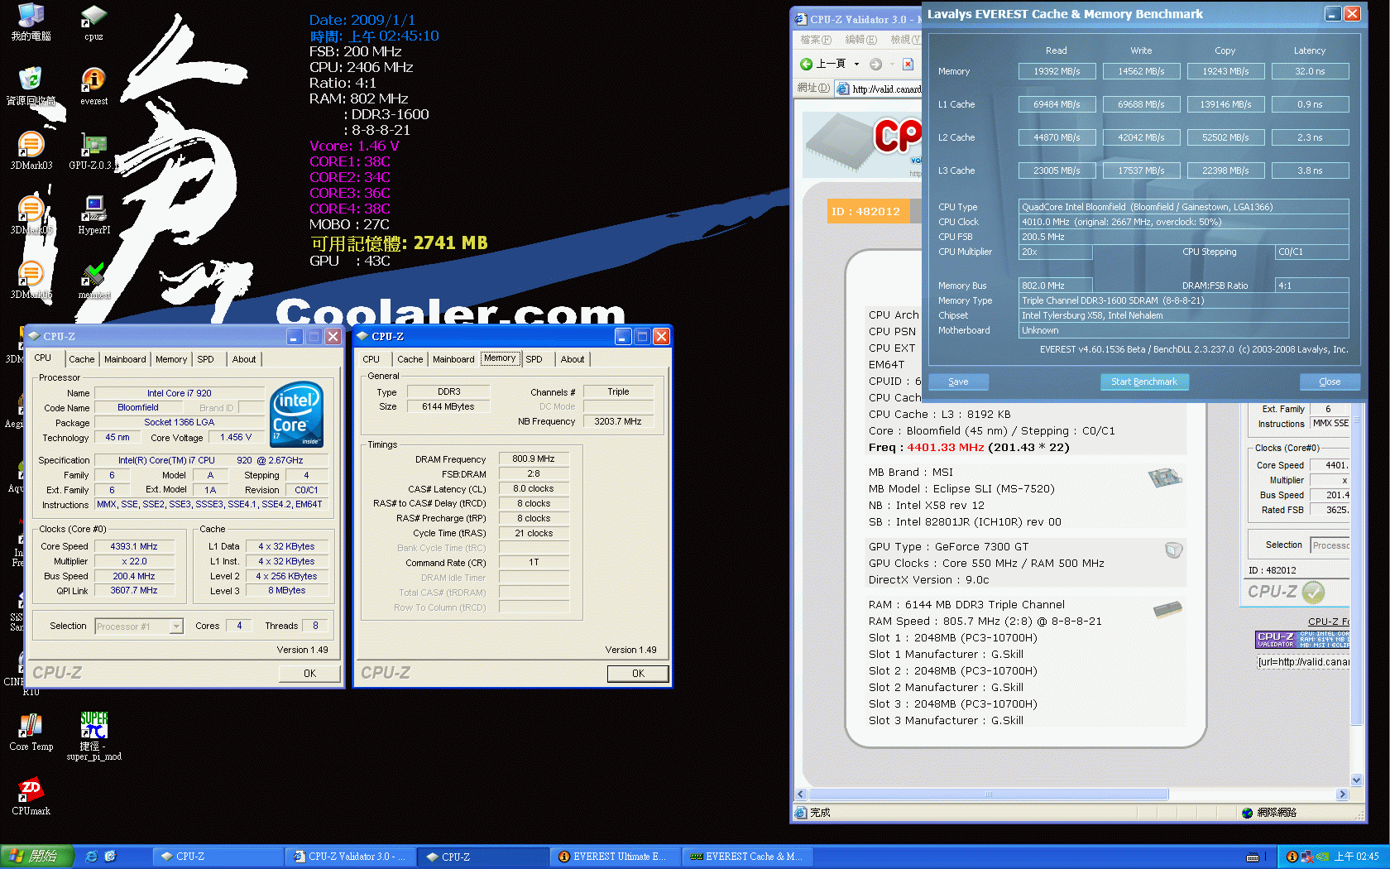Click the CPU-Z Validator banner thumbnail
Image resolution: width=1390 pixels, height=869 pixels.
tap(1302, 640)
